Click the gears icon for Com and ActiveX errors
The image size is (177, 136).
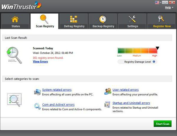click(37, 106)
